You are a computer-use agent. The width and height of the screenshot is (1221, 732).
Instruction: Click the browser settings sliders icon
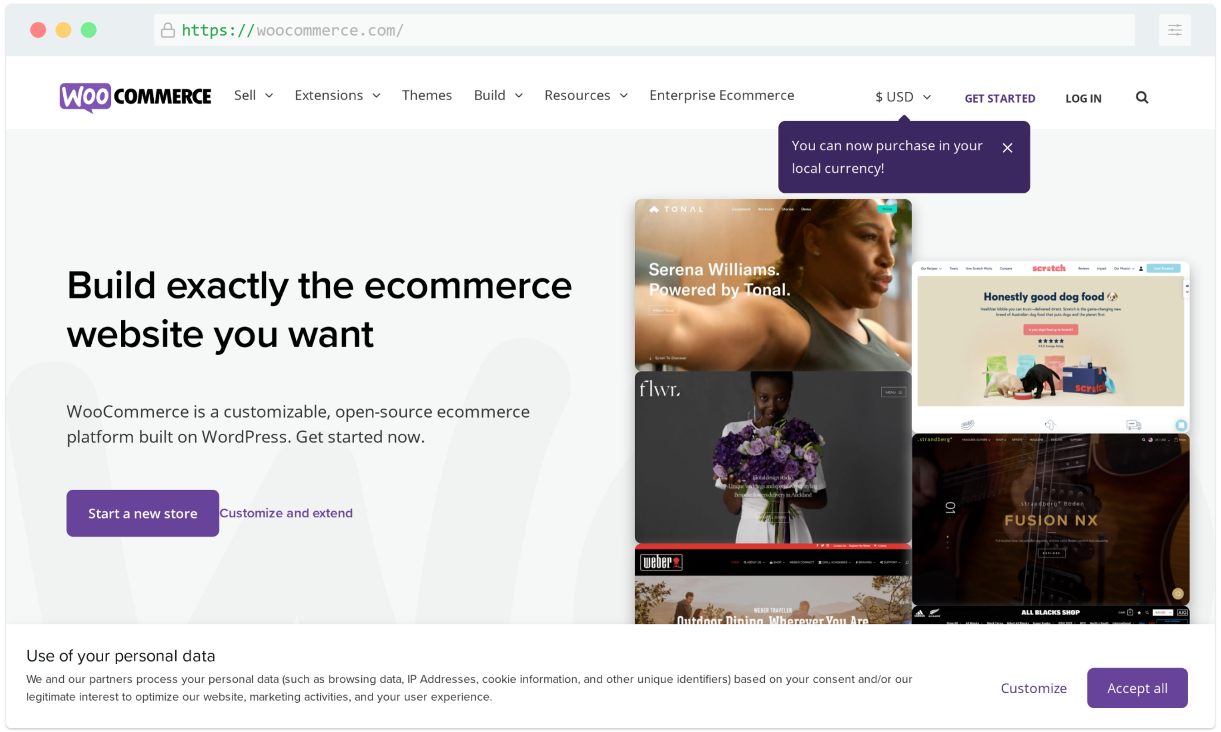1174,30
